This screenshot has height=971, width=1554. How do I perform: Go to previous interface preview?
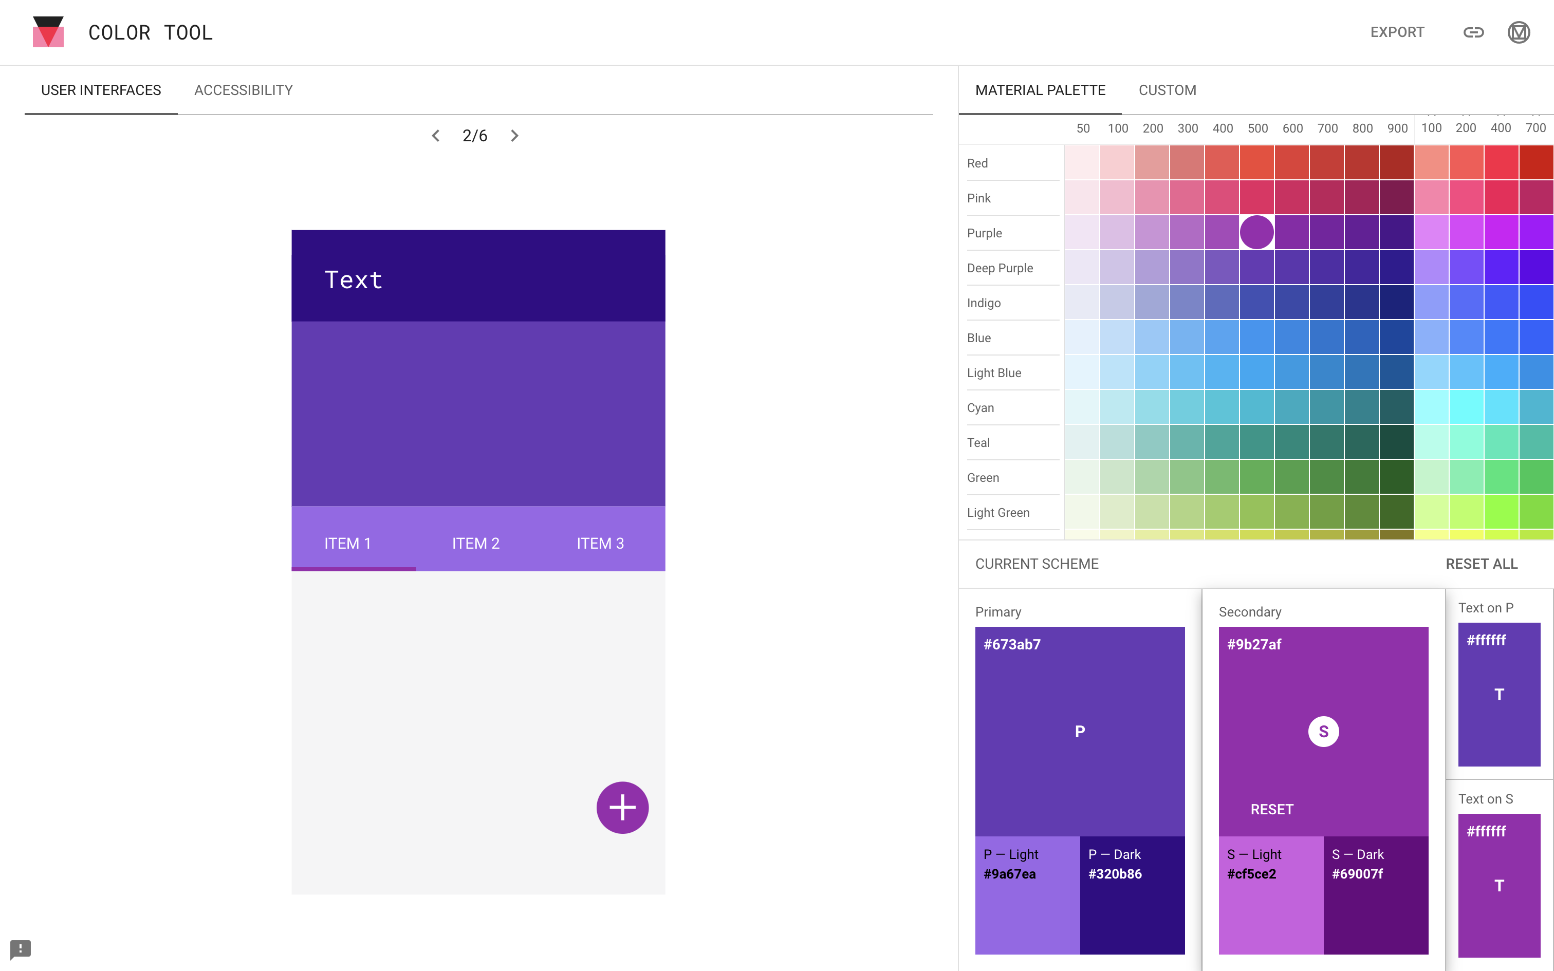(436, 136)
